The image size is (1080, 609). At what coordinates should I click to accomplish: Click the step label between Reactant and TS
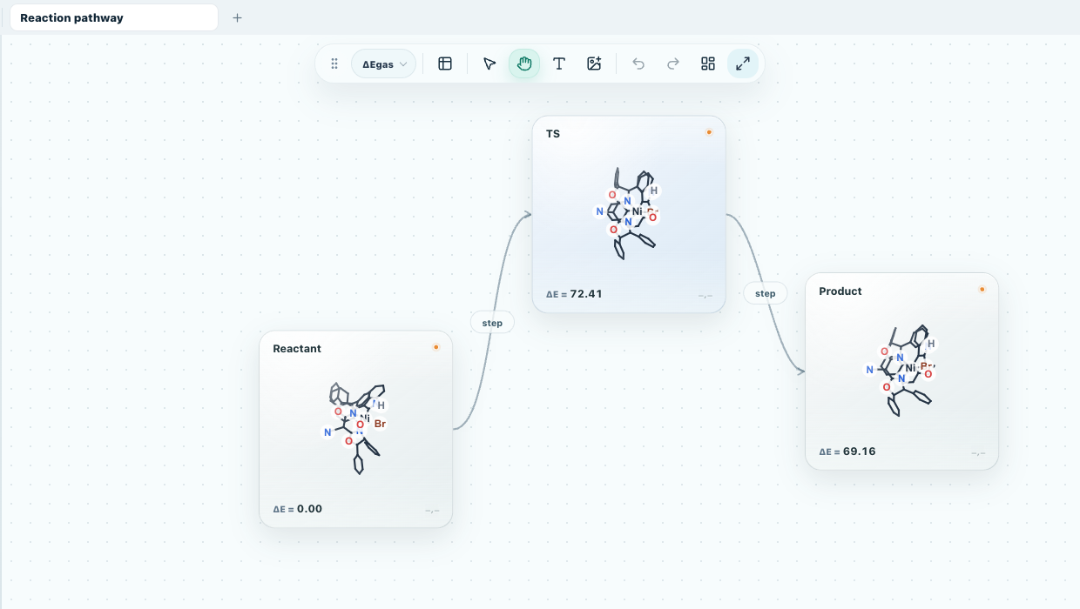pos(492,323)
